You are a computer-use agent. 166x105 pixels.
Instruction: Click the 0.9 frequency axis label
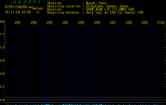click(x=2, y=60)
